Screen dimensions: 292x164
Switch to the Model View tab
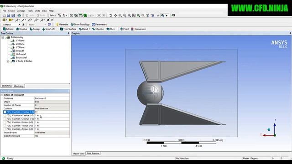tap(78, 154)
